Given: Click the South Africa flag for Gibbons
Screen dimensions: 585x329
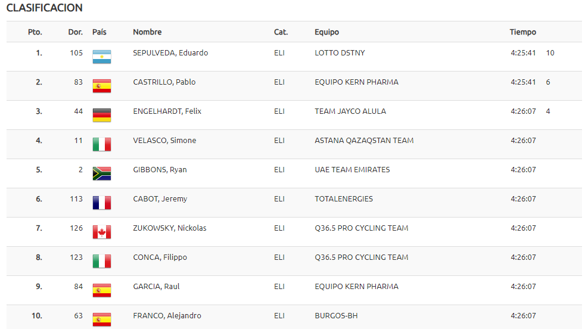Looking at the screenshot, I should [102, 173].
